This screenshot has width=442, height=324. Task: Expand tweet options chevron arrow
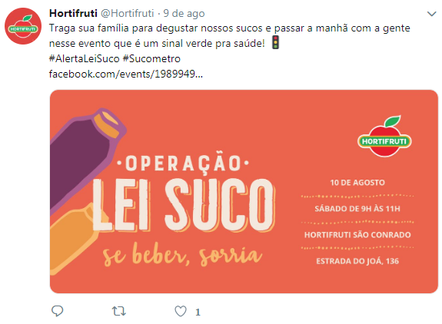431,14
